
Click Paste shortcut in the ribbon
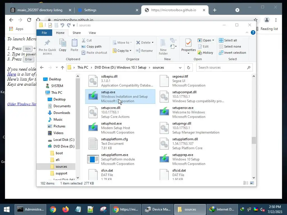click(94, 53)
